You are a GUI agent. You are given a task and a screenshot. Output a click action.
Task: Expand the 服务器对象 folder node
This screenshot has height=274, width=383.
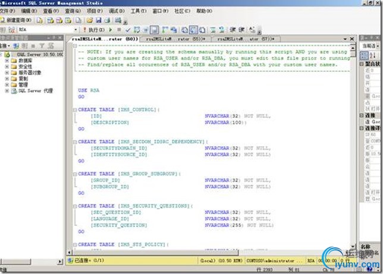7,73
